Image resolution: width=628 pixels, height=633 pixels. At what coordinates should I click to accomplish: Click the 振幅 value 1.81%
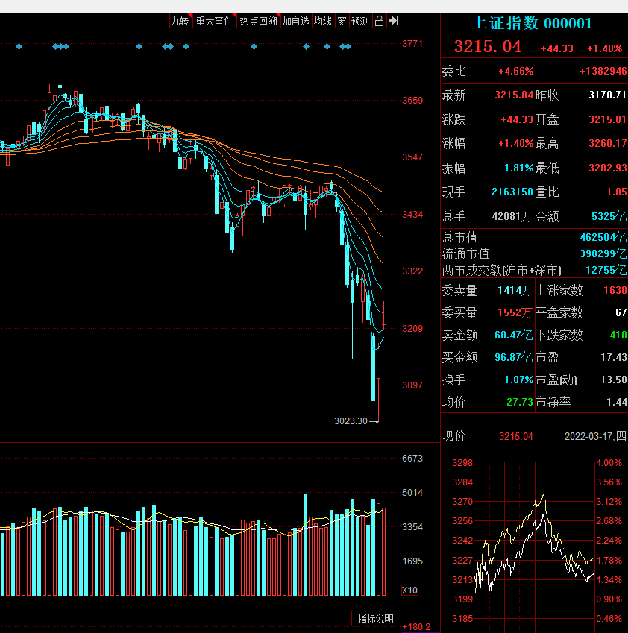(519, 168)
